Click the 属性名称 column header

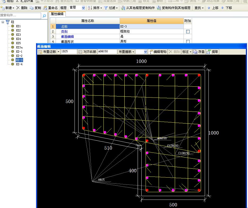[x=88, y=21]
